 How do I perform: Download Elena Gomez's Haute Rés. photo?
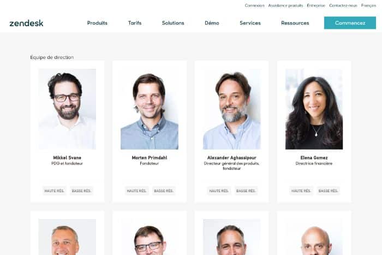301,191
